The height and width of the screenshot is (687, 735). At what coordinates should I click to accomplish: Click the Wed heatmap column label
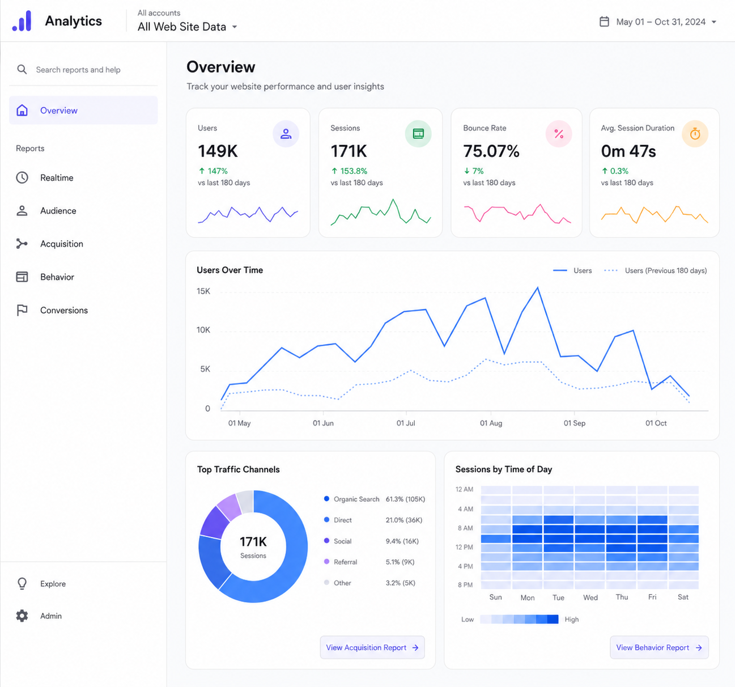coord(590,597)
